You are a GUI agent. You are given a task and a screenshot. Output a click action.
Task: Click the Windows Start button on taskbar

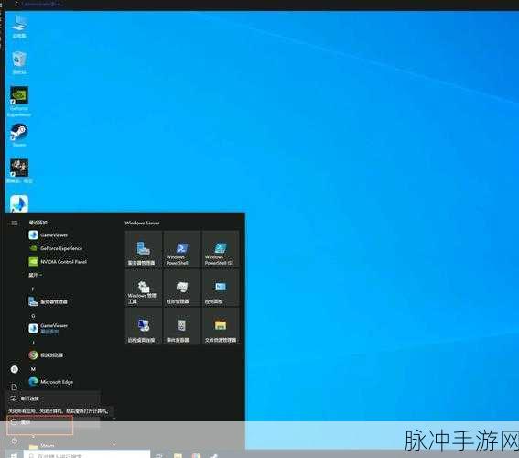click(x=14, y=455)
